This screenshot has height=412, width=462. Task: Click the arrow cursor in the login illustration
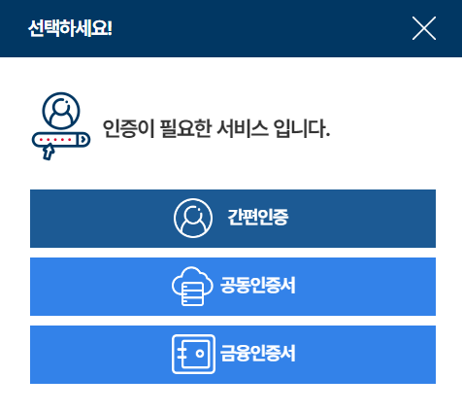pyautogui.click(x=49, y=153)
